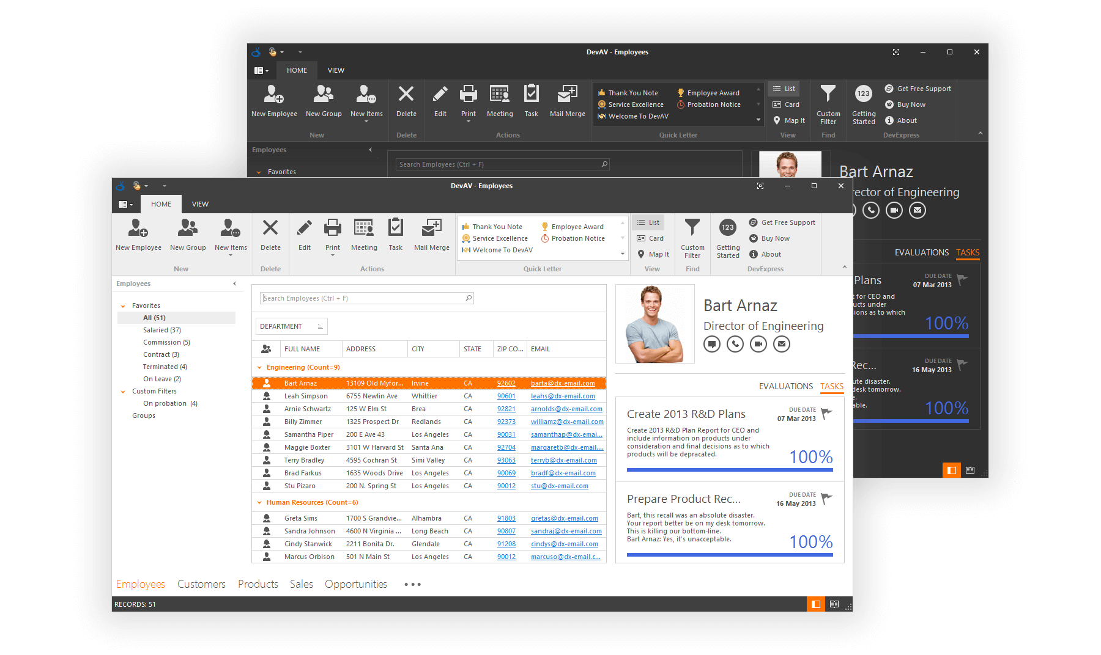Select List view in front window ribbon

tap(648, 222)
